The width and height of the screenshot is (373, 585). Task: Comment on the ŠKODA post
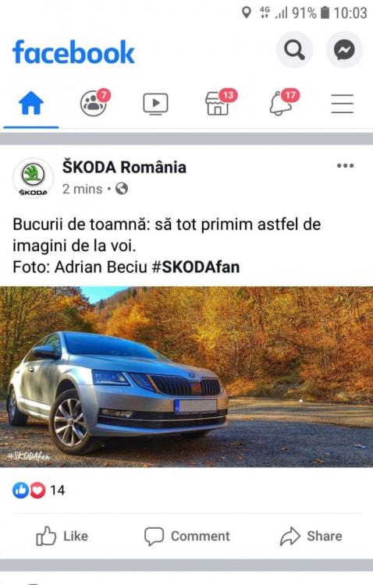point(187,536)
